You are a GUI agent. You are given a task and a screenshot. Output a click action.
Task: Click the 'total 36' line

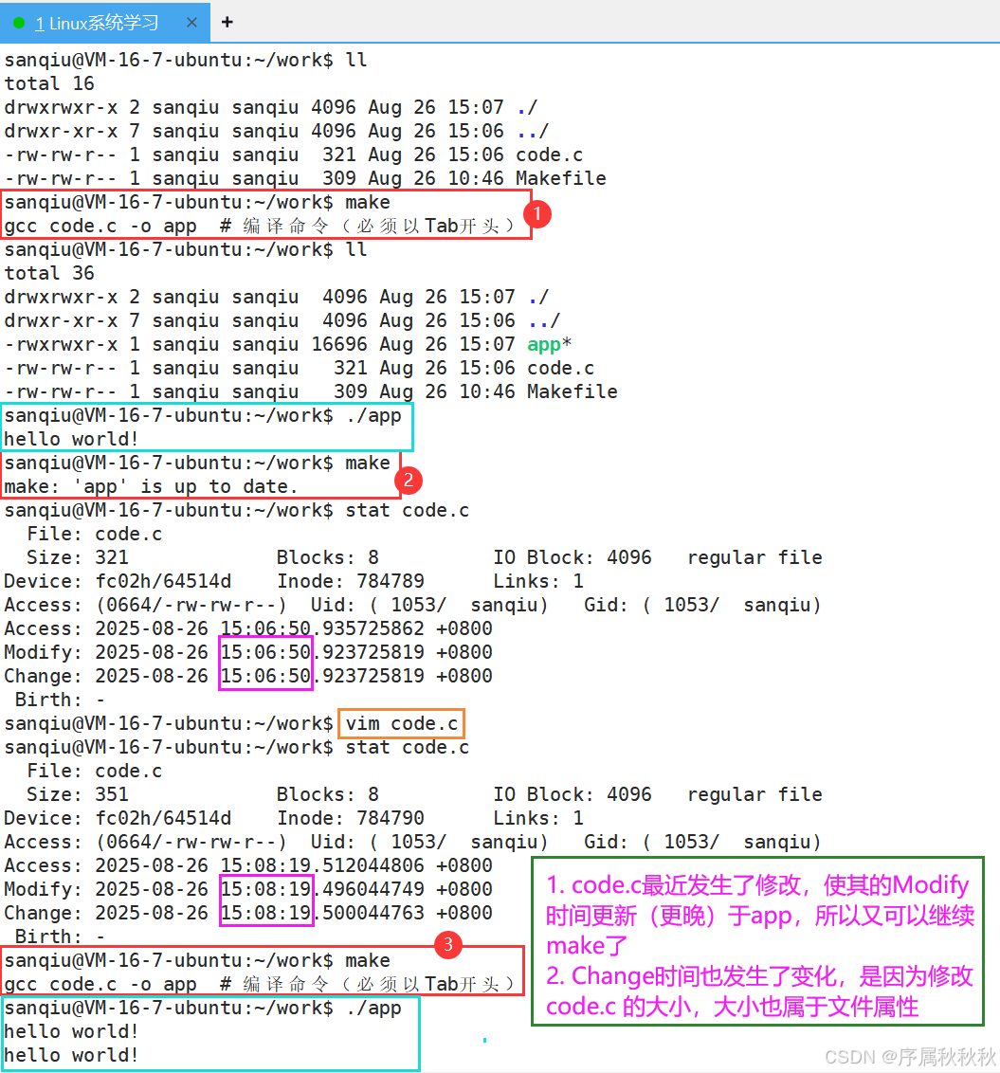pos(49,273)
